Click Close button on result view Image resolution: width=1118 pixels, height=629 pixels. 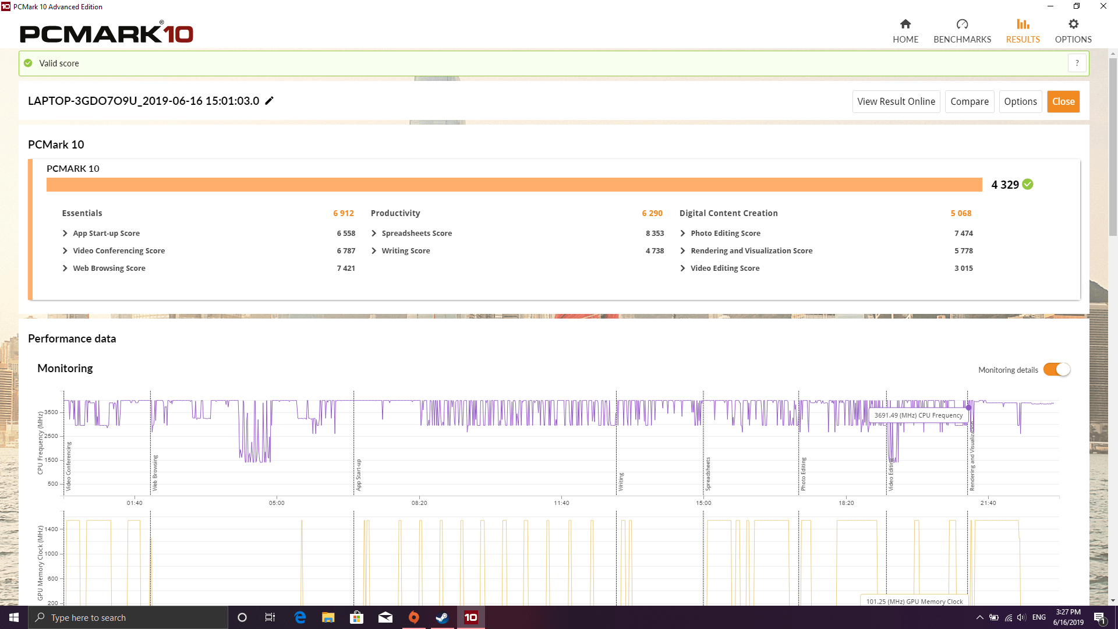[1063, 101]
